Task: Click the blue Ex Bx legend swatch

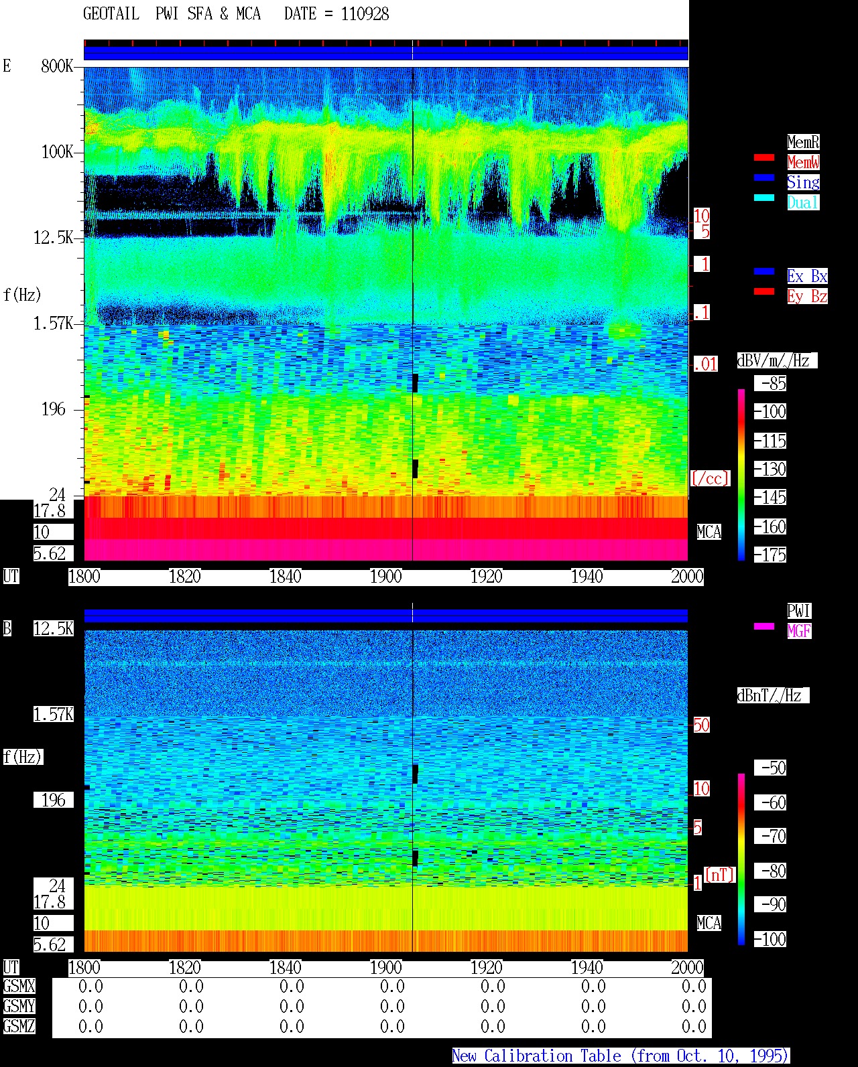Action: click(x=764, y=271)
